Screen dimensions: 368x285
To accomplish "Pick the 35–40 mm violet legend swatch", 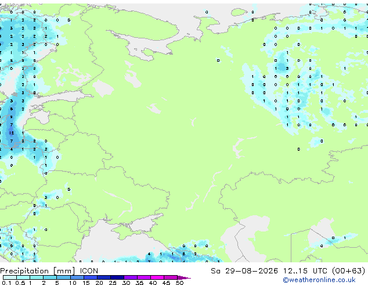I will coord(143,277).
